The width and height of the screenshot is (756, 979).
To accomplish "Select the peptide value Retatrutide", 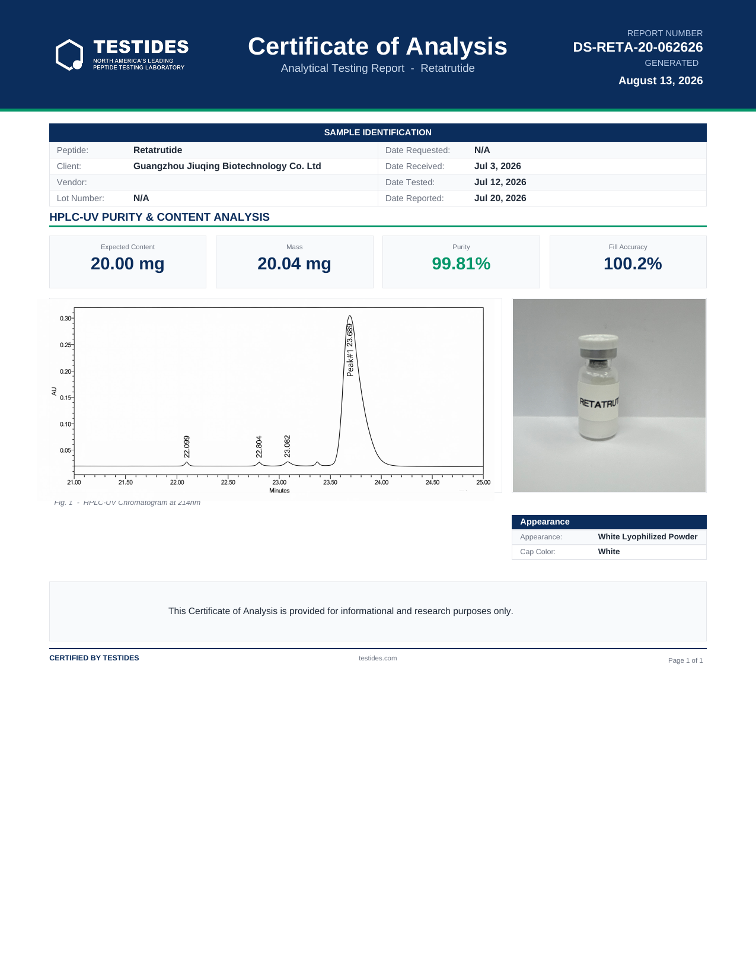I will point(158,150).
